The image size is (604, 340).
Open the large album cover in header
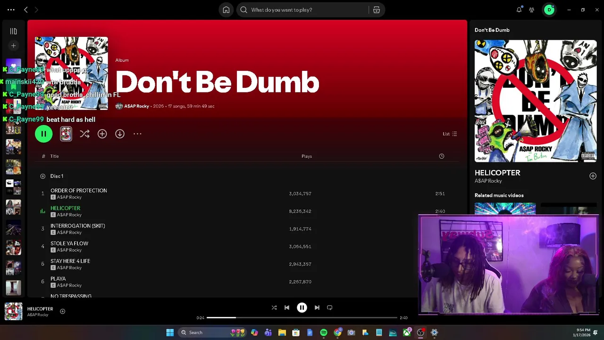tap(71, 74)
